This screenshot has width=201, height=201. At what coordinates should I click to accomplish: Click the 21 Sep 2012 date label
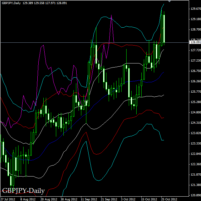coord(109,199)
